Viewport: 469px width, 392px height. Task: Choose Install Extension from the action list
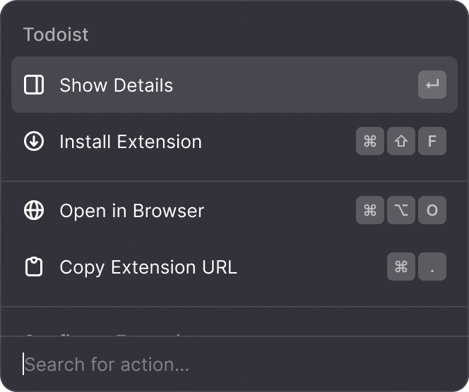click(131, 142)
